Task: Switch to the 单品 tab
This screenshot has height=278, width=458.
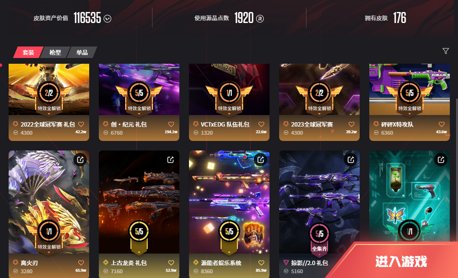Action: point(82,52)
